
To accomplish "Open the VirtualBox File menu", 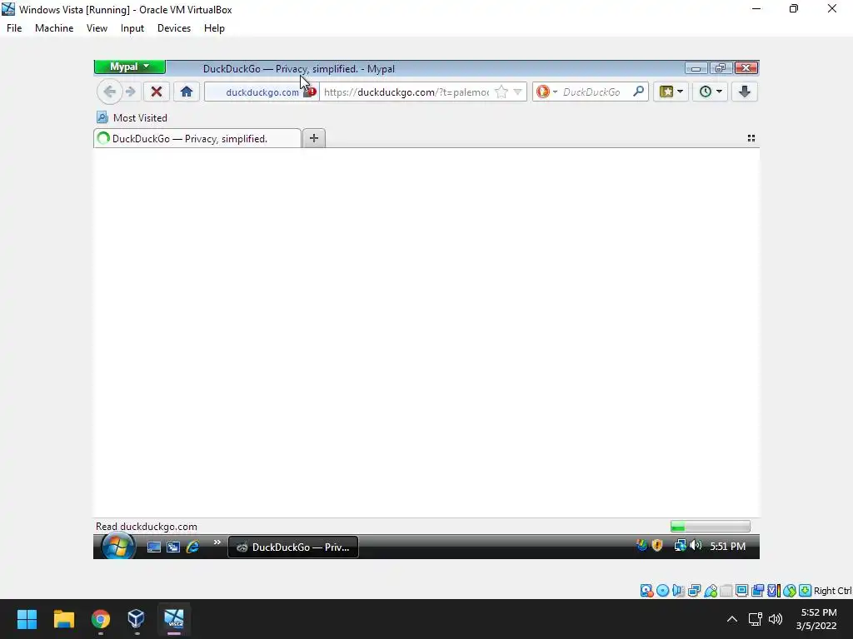I will click(x=14, y=28).
